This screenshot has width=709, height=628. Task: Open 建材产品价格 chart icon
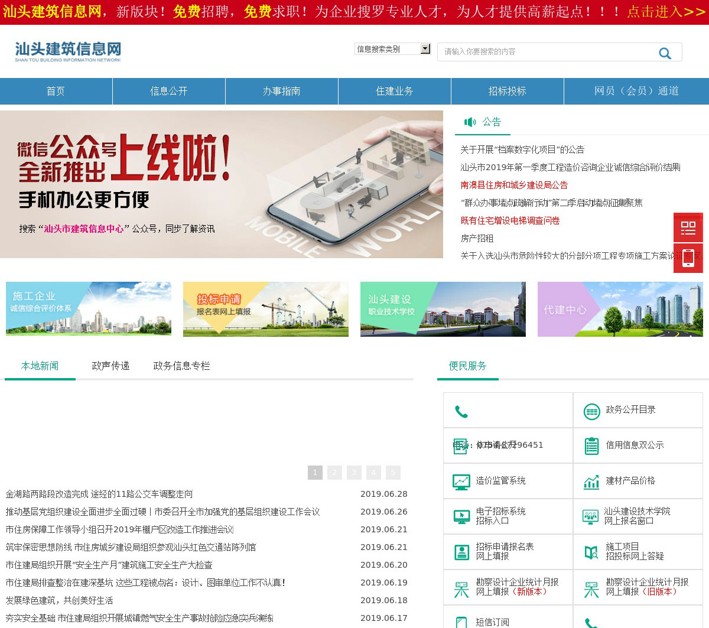(x=591, y=482)
